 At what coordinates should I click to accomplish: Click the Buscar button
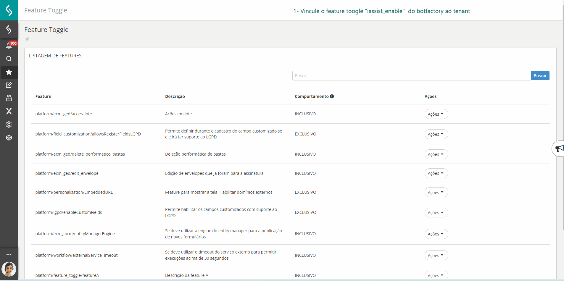[540, 76]
